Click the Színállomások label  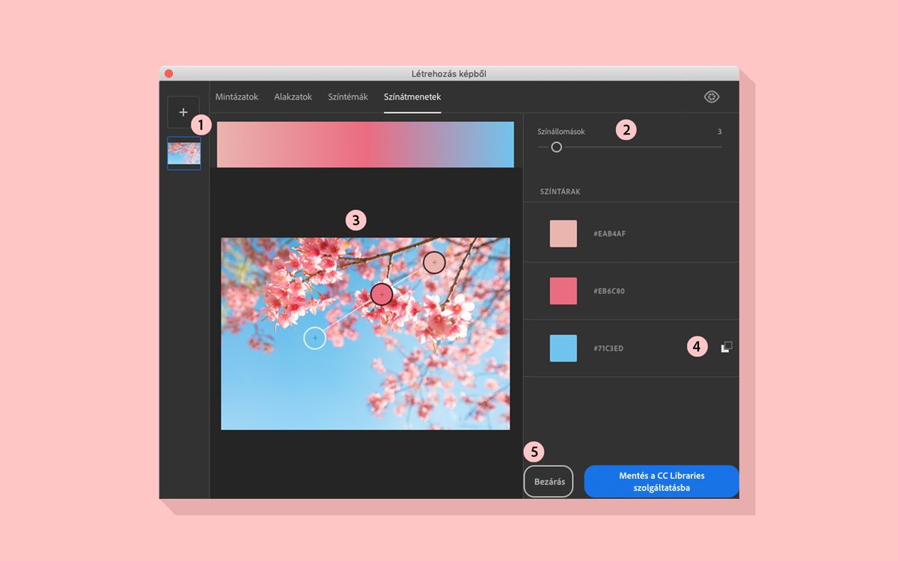[561, 132]
